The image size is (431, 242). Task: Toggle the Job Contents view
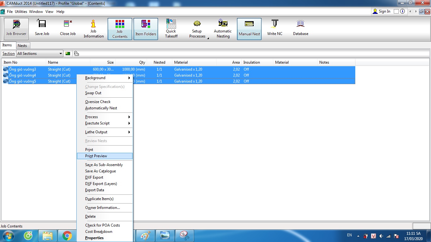(x=120, y=29)
